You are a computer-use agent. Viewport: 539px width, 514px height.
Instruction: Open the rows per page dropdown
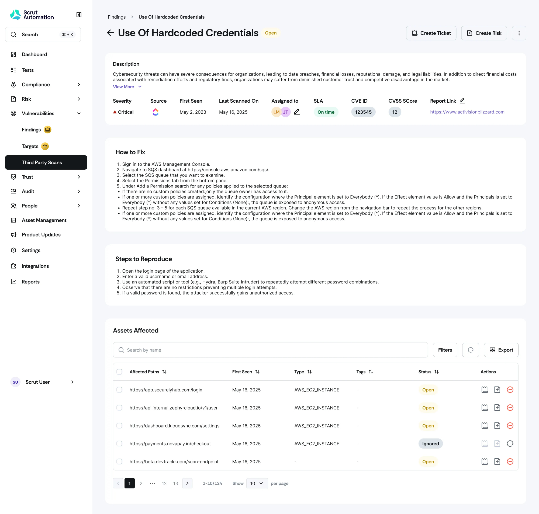pos(257,483)
